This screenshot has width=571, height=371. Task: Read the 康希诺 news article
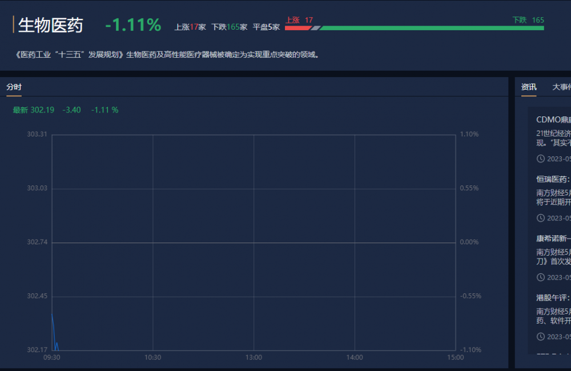pyautogui.click(x=553, y=238)
